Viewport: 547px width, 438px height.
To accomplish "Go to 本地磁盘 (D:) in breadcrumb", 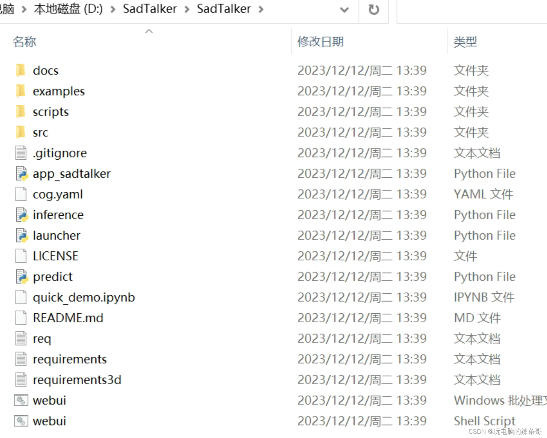I will [68, 9].
